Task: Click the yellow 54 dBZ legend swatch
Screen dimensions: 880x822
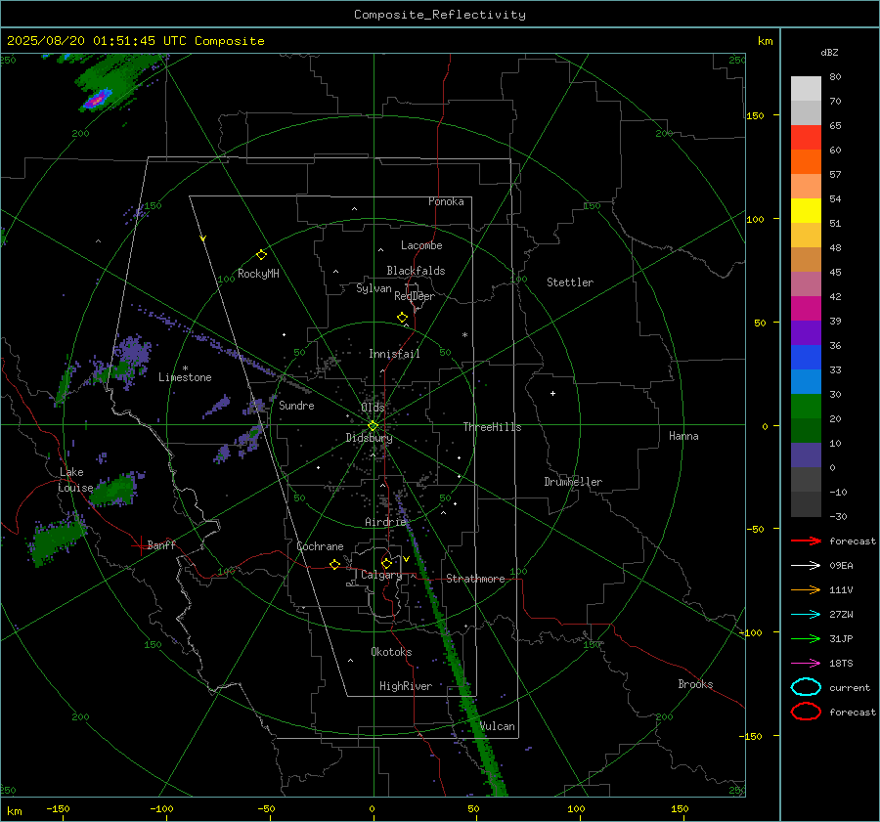Action: [x=806, y=210]
